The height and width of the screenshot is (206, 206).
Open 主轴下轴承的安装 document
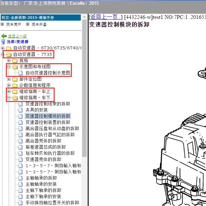point(43,196)
